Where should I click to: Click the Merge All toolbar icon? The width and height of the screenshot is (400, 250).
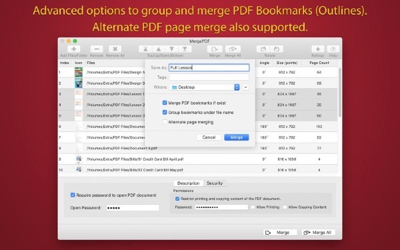(233, 49)
